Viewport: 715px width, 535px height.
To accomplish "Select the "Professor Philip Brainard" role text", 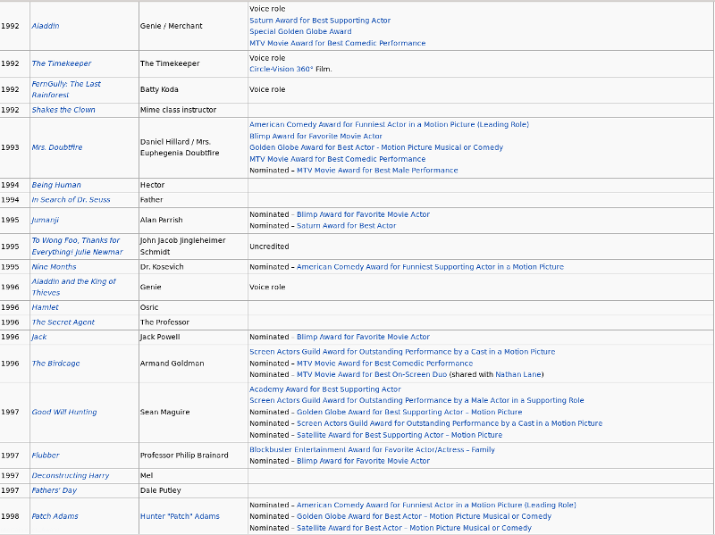I will coord(184,456).
